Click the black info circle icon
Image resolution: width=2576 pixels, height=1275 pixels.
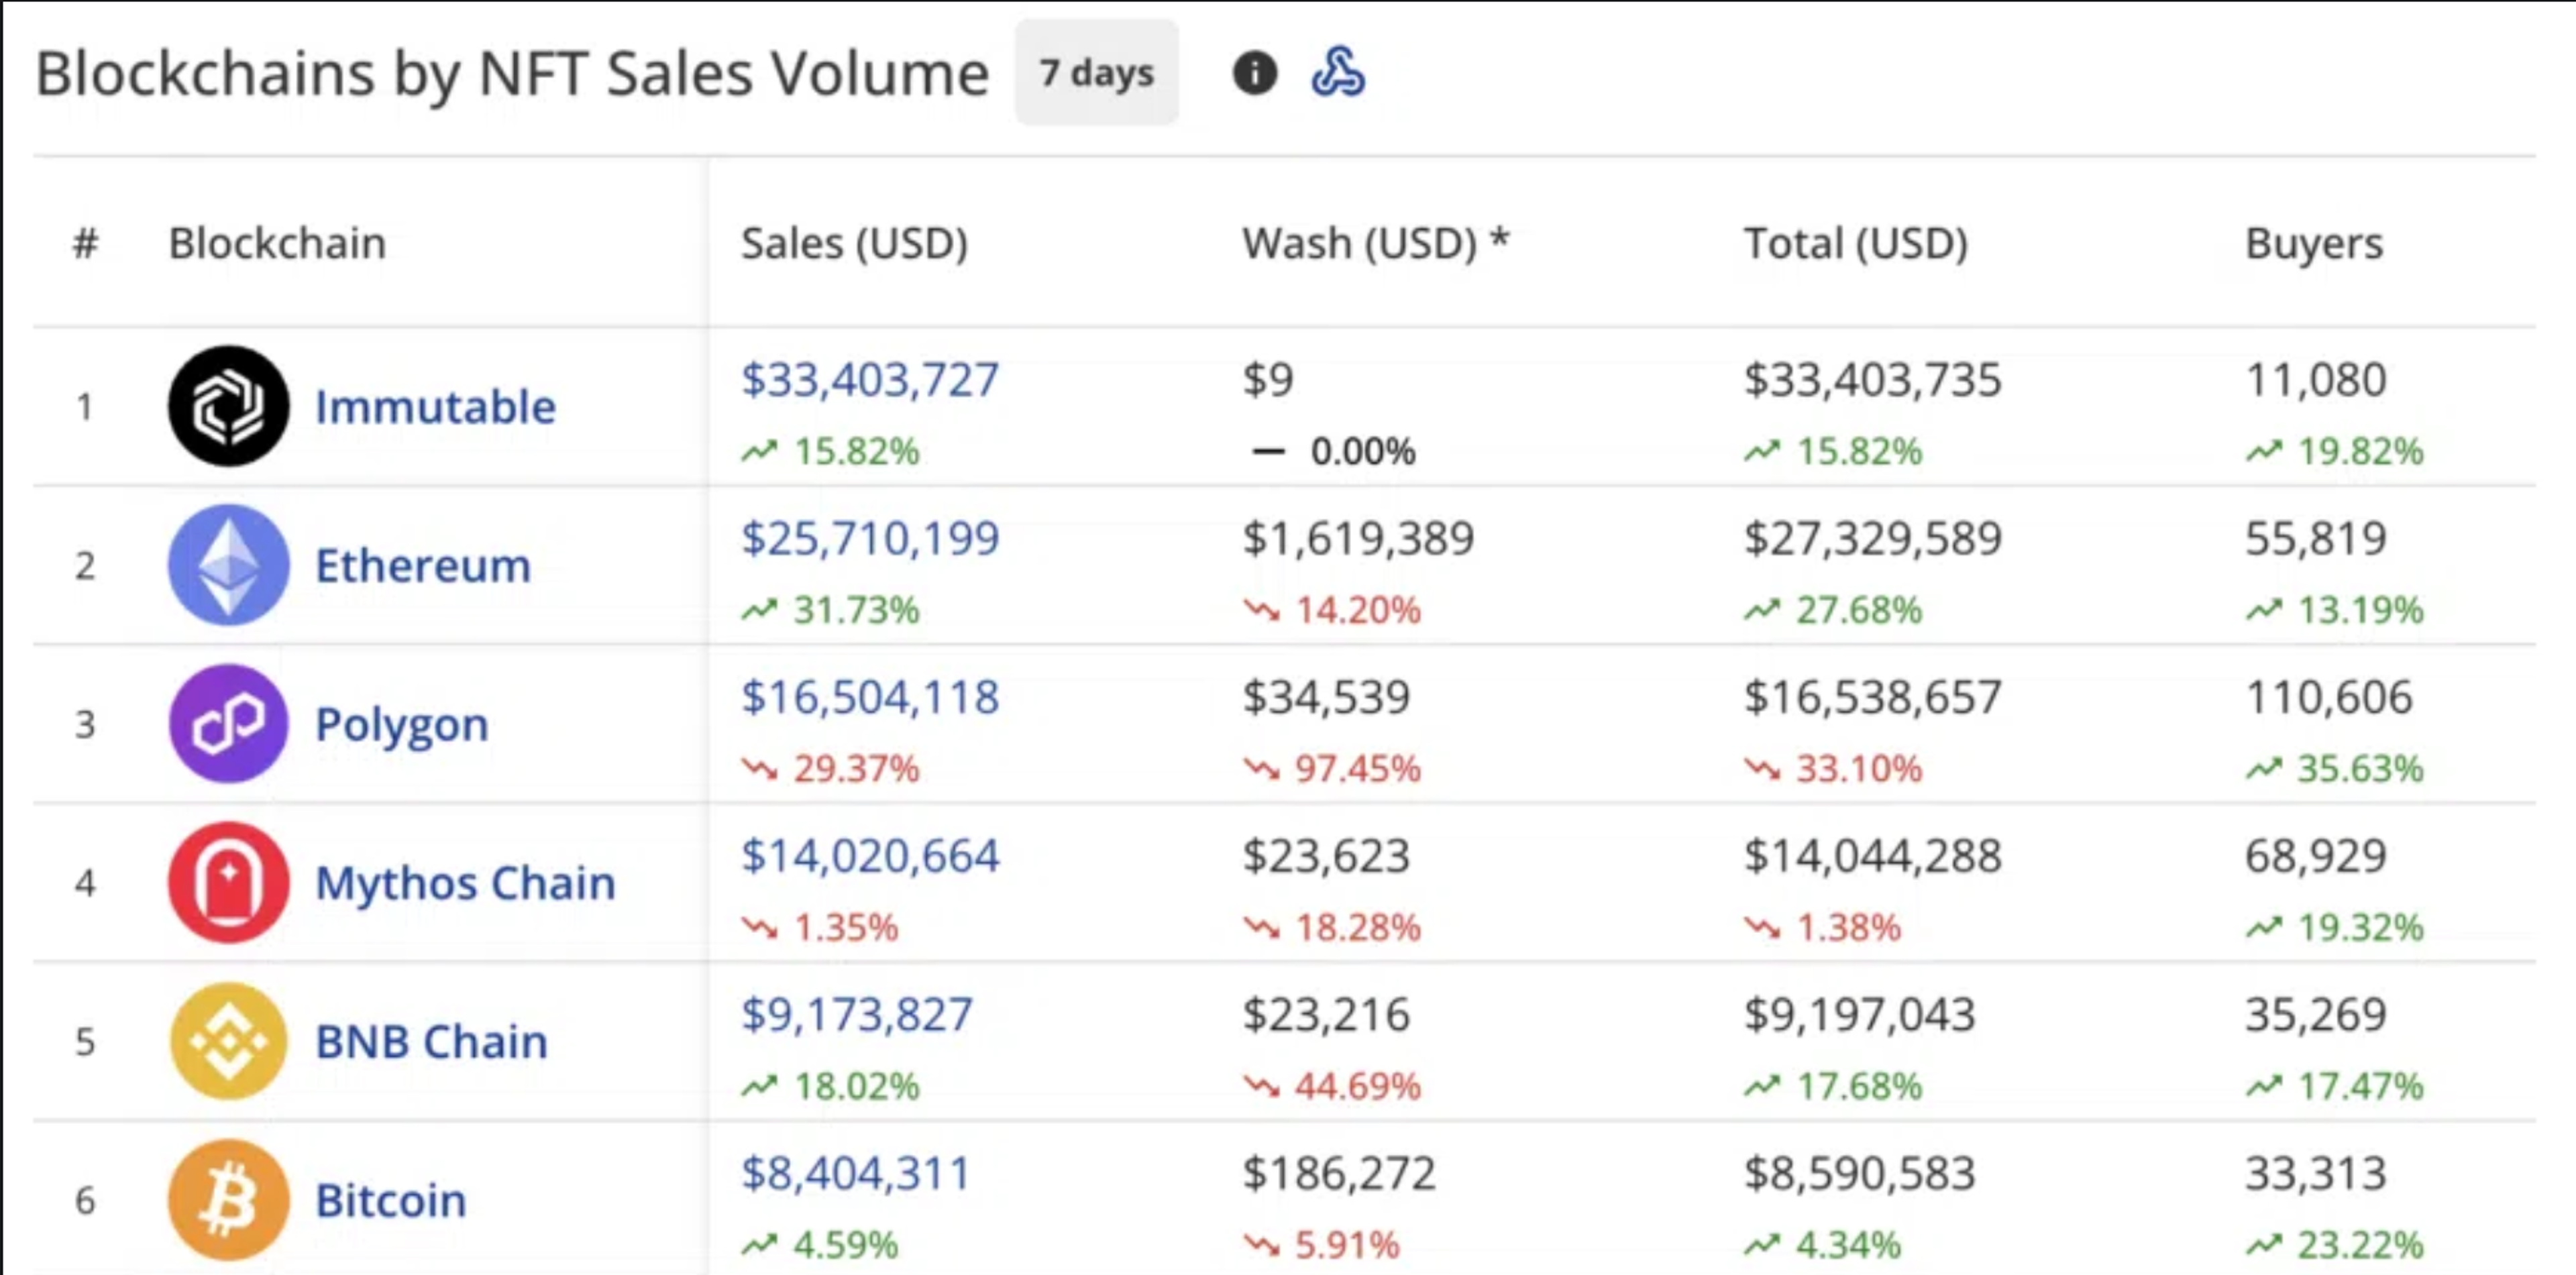coord(1254,73)
